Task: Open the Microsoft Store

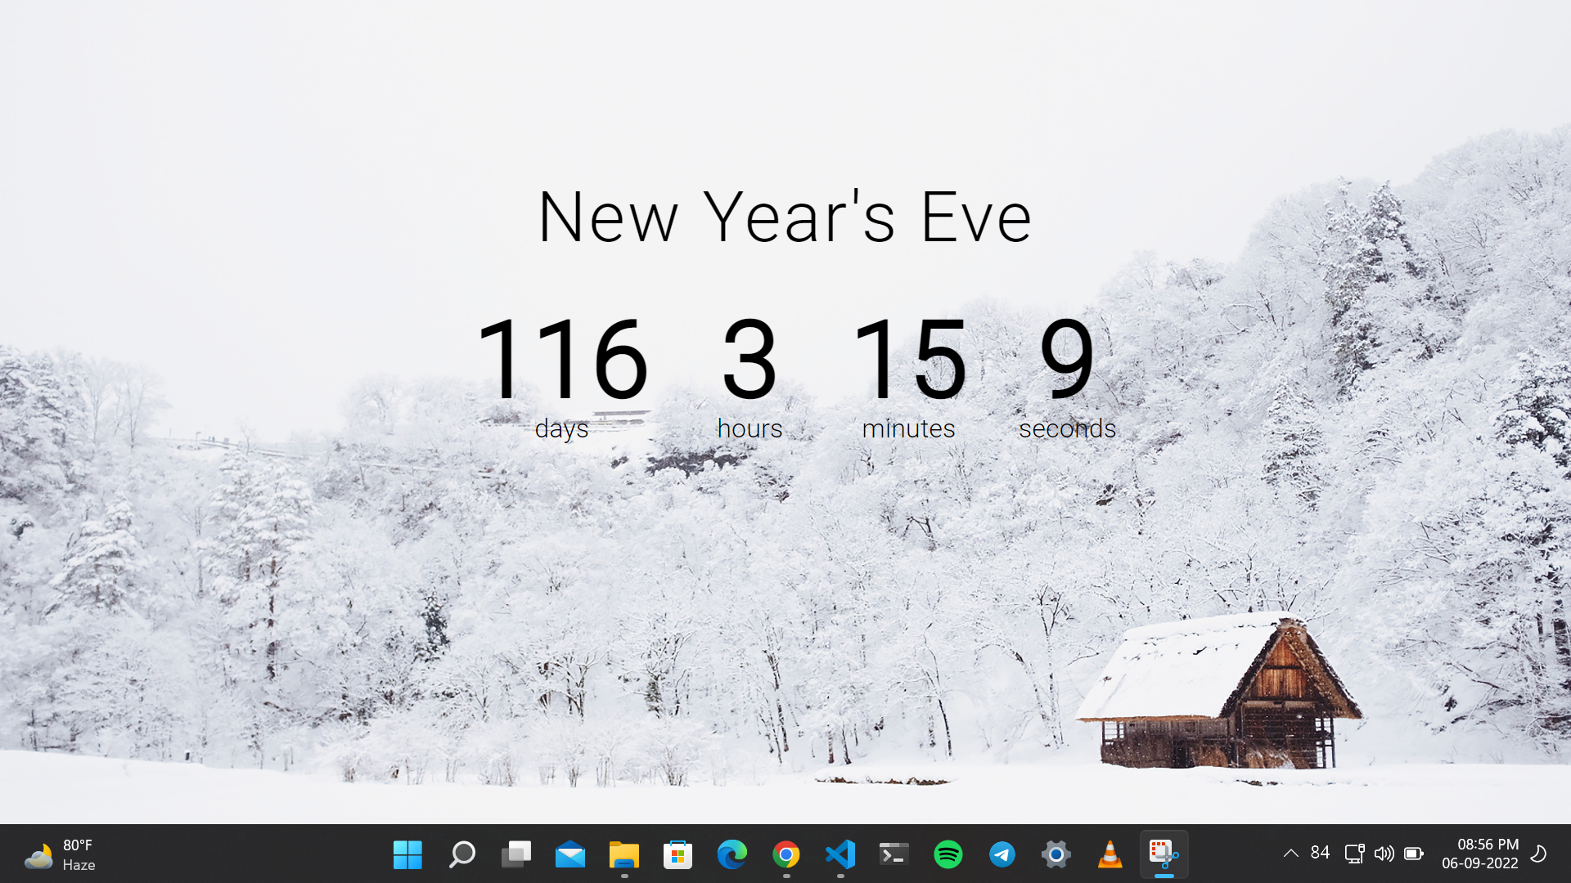Action: (677, 855)
